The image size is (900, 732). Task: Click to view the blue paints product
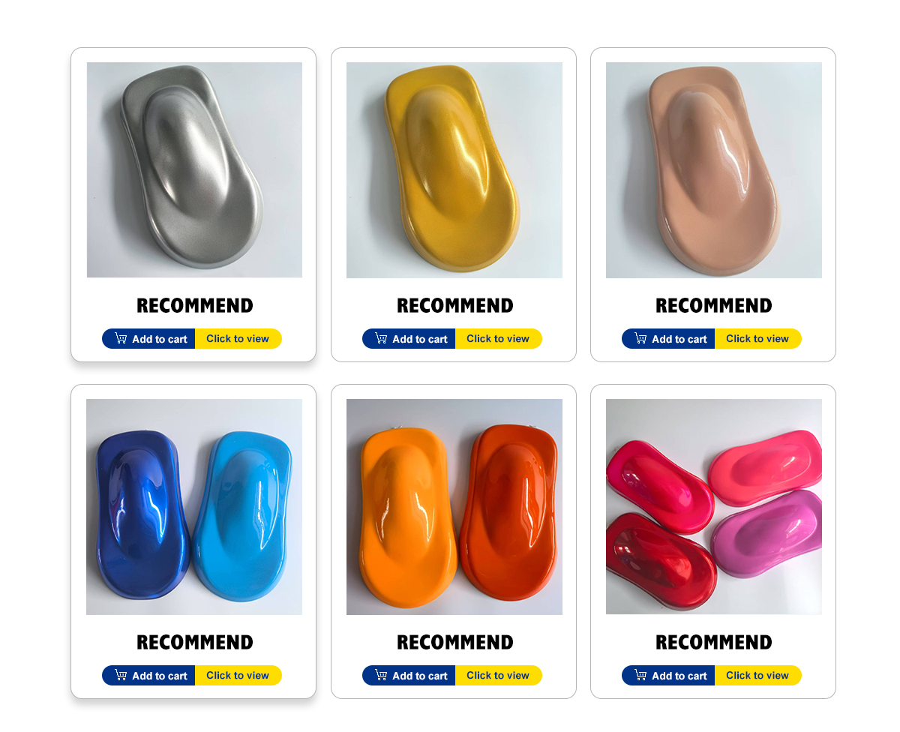pos(238,676)
